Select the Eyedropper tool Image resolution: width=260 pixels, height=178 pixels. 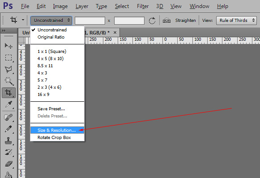9,104
